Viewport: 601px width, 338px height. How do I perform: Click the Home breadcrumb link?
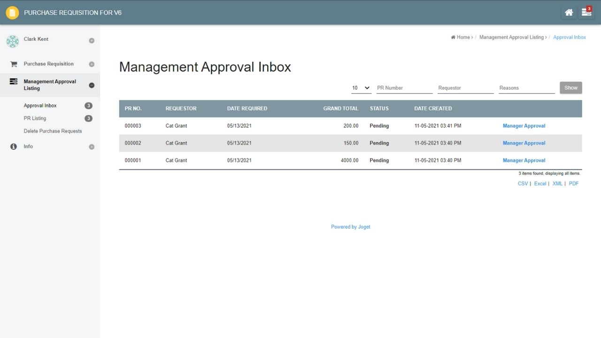click(x=463, y=37)
